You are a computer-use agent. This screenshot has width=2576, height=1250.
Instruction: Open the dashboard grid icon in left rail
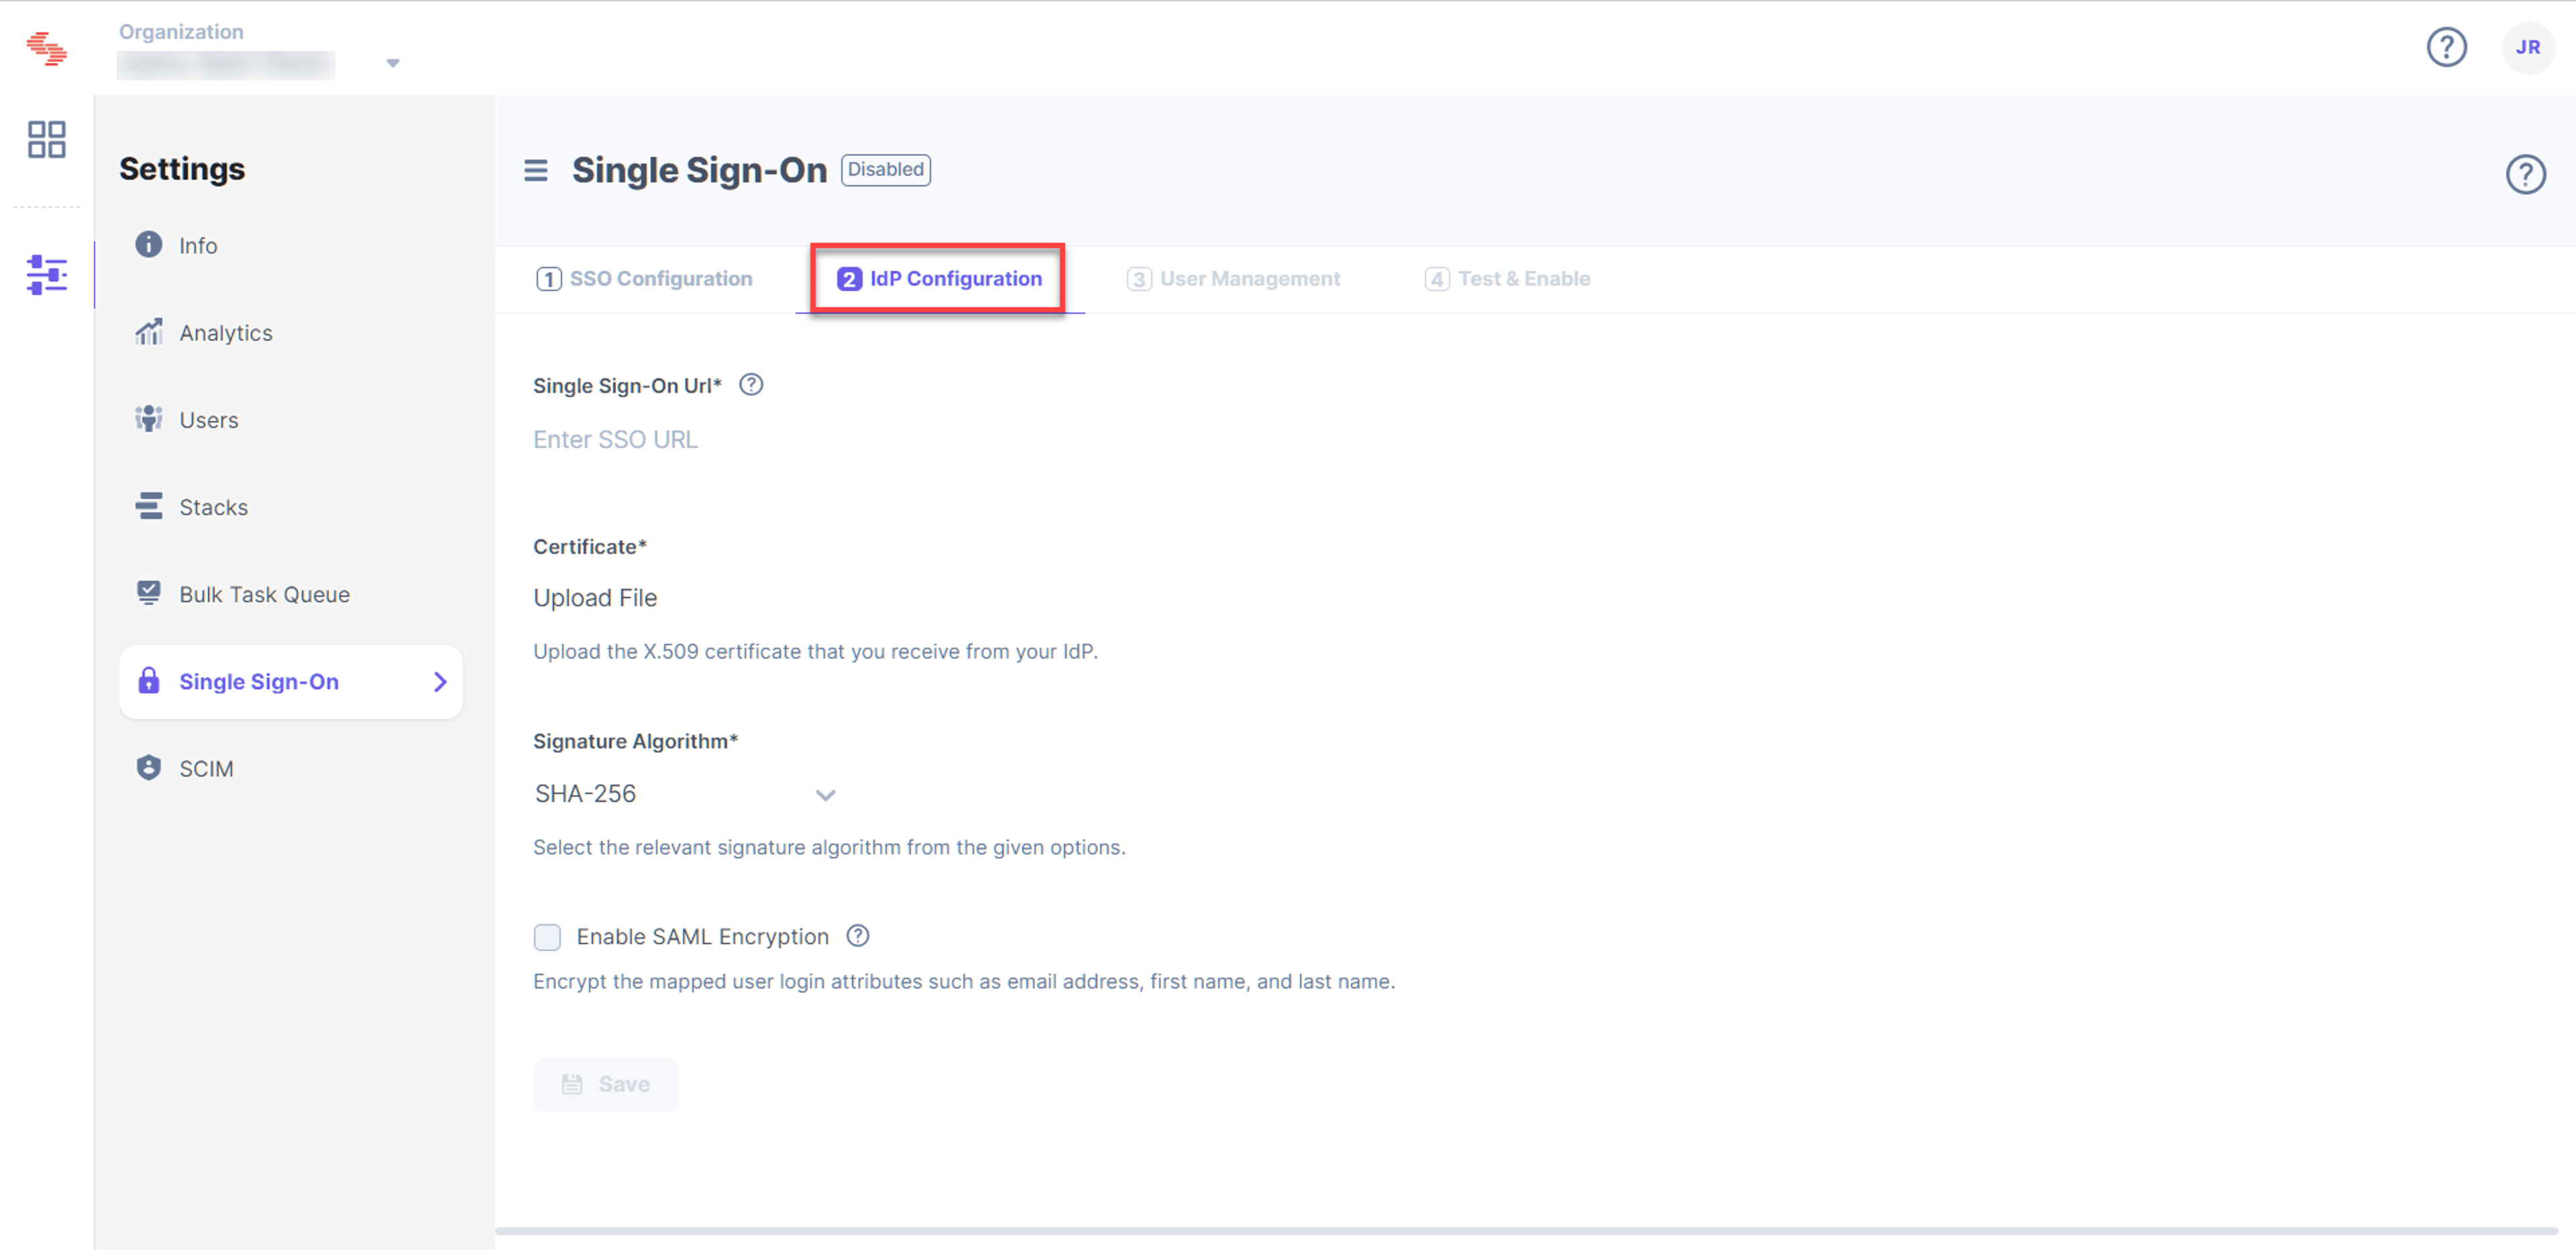click(47, 140)
